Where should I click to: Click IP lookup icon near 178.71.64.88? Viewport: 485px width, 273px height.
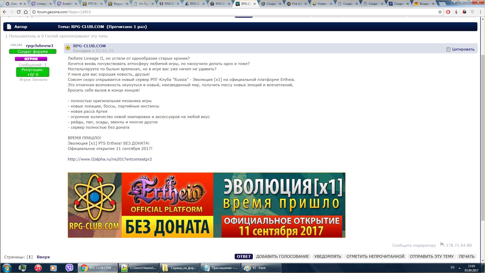pos(442,244)
